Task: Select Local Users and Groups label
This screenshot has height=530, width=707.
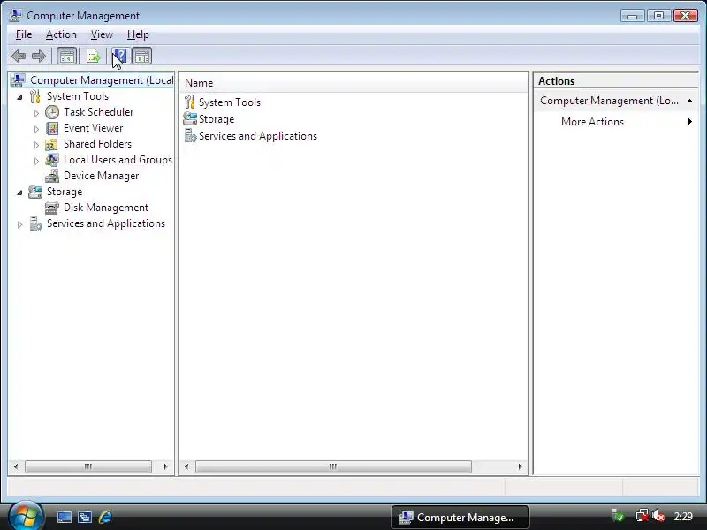Action: [118, 160]
